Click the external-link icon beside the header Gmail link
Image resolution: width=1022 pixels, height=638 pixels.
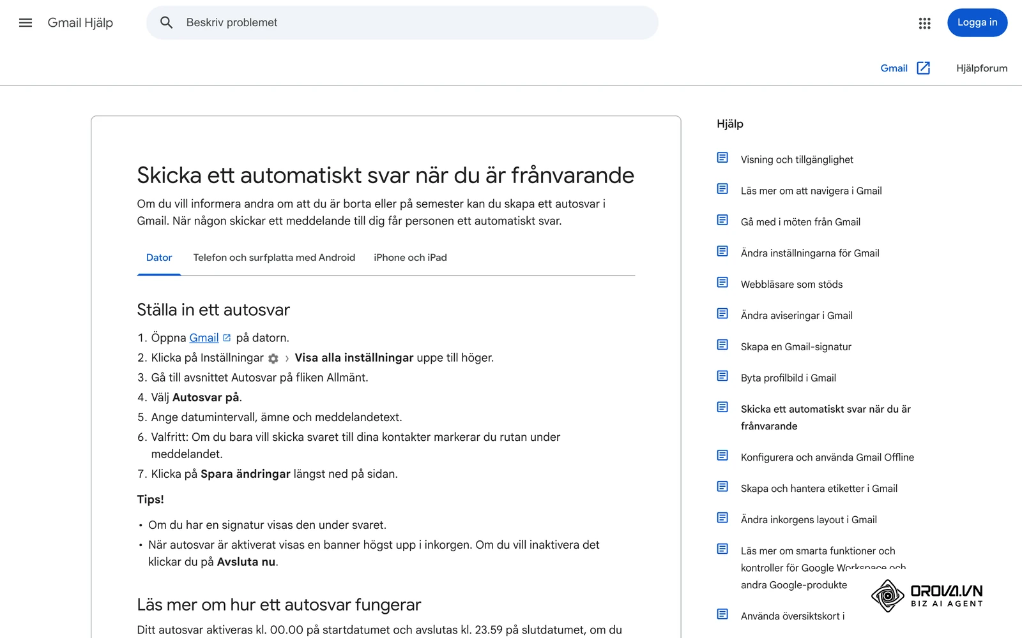pyautogui.click(x=924, y=68)
